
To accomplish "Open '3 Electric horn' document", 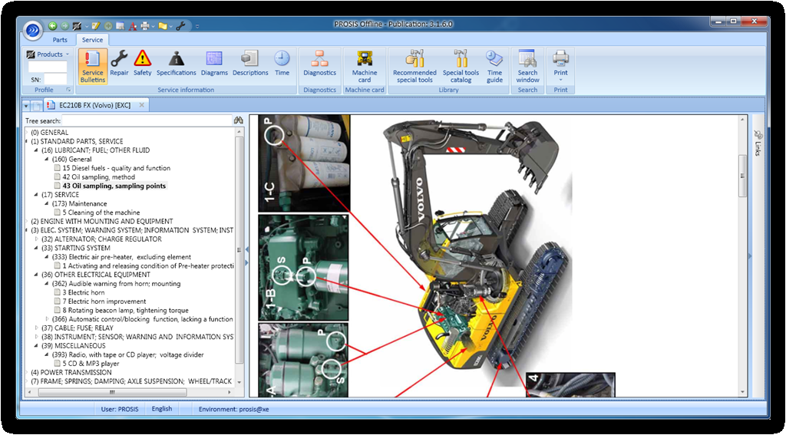I will coord(83,292).
